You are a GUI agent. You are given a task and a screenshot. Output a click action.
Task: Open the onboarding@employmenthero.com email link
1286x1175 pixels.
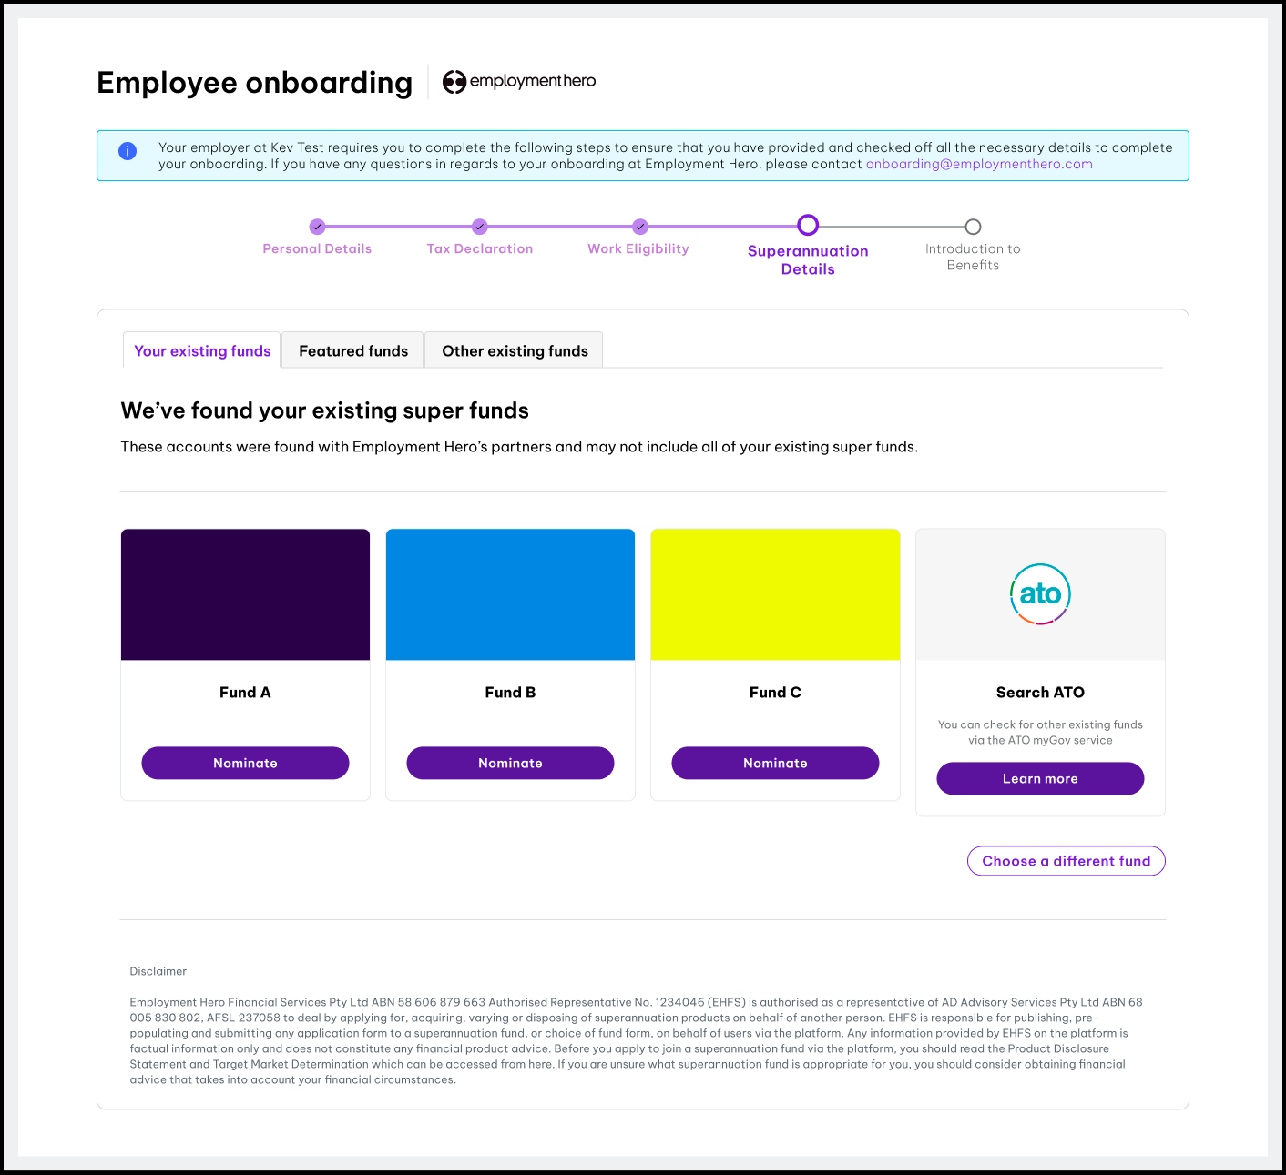(979, 165)
